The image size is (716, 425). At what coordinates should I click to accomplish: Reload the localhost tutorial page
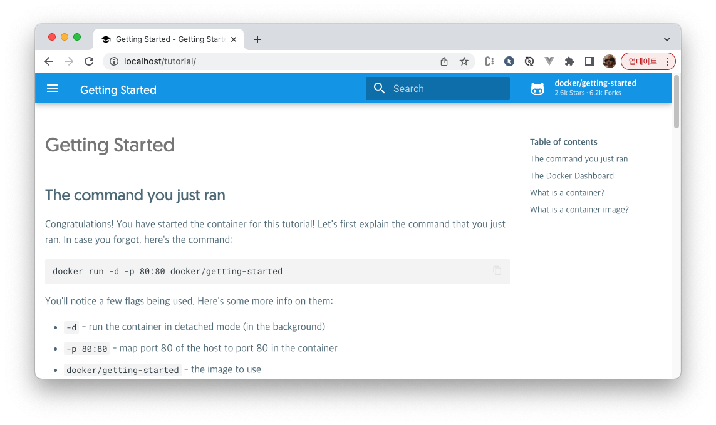click(89, 61)
